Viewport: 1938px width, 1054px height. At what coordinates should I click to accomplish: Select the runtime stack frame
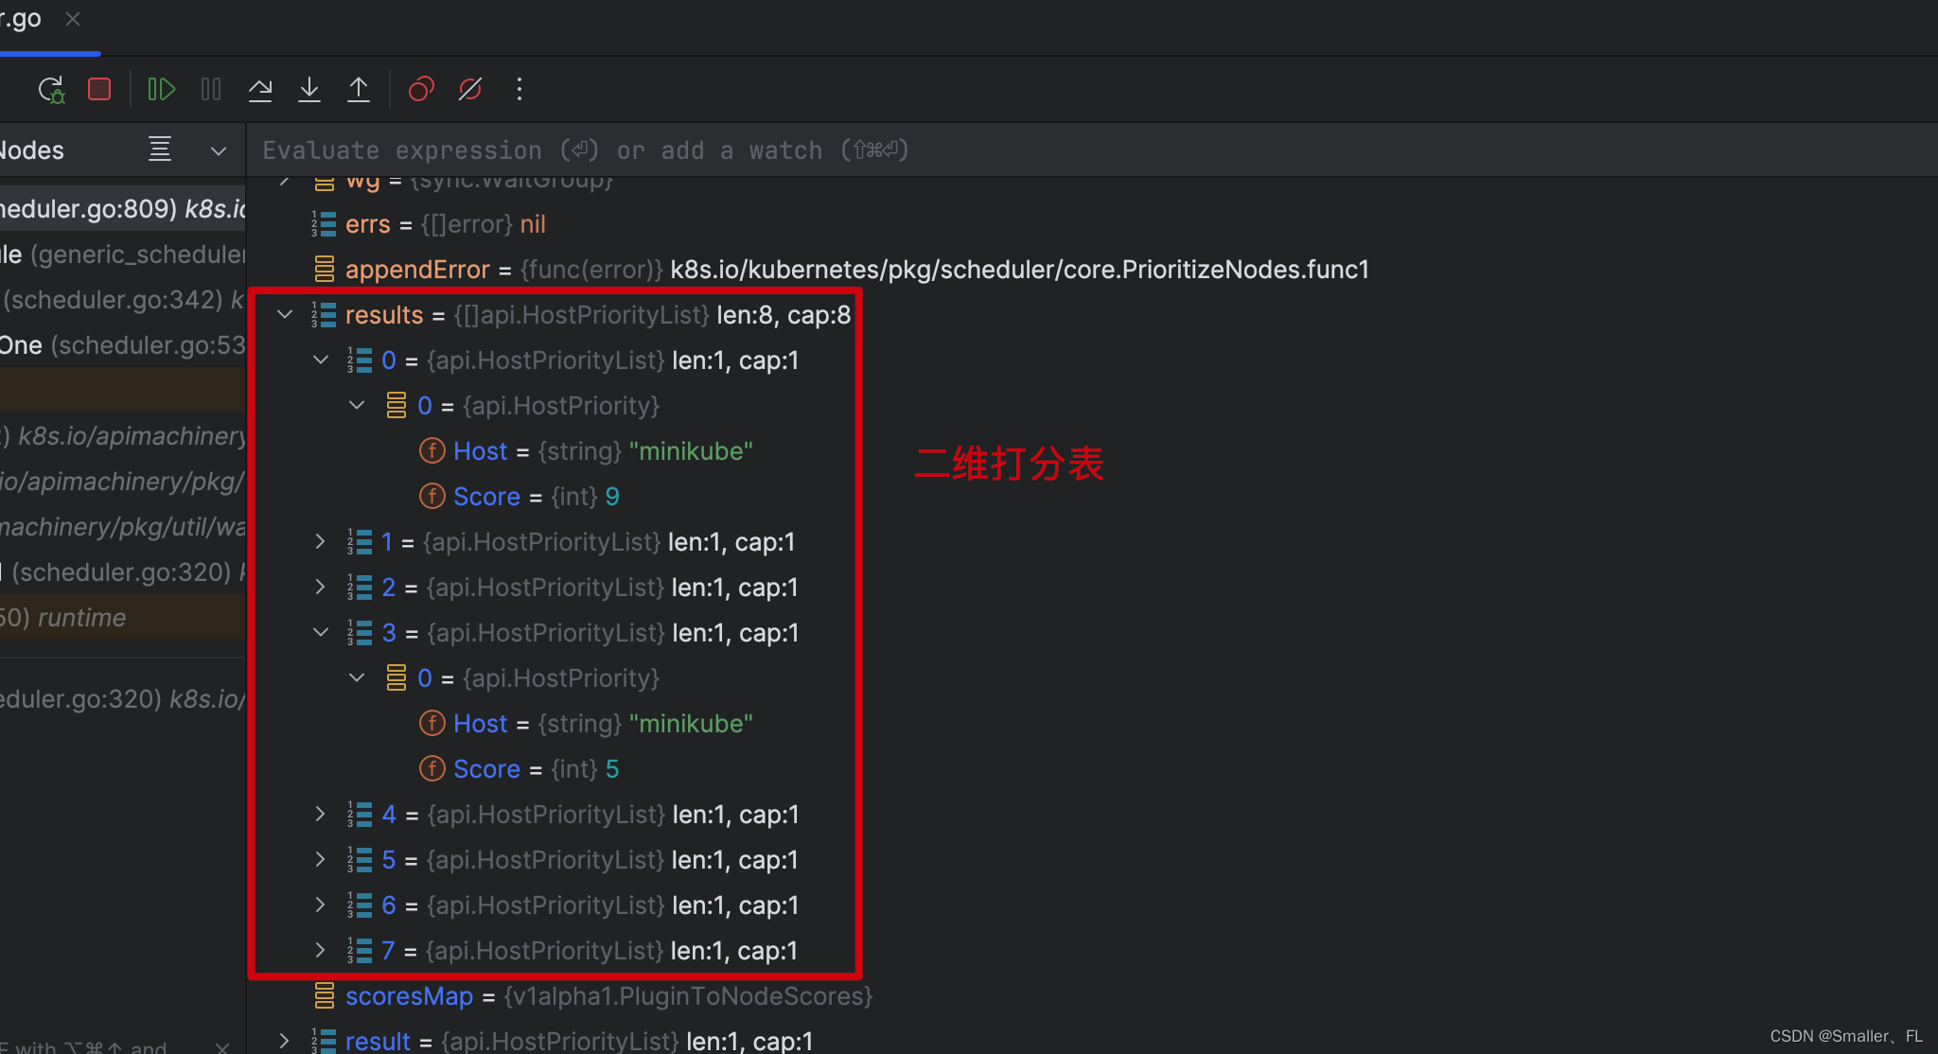point(123,618)
